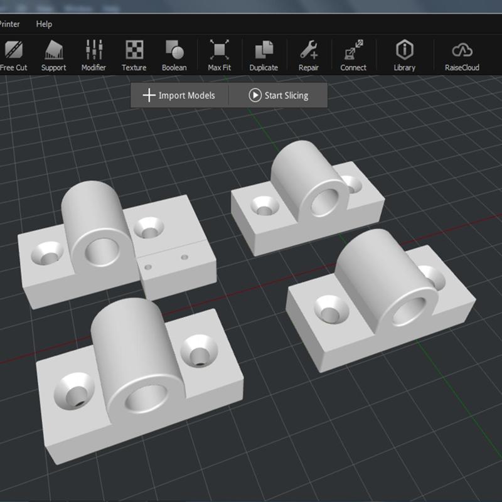
Task: Open the Modifier tool
Action: (x=93, y=55)
